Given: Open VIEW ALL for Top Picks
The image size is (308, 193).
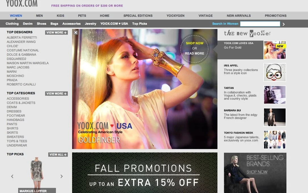Looking at the screenshot, I should pyautogui.click(x=58, y=154).
